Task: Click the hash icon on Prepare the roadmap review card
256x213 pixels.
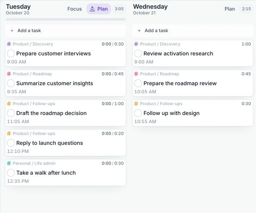Action: coord(136,74)
